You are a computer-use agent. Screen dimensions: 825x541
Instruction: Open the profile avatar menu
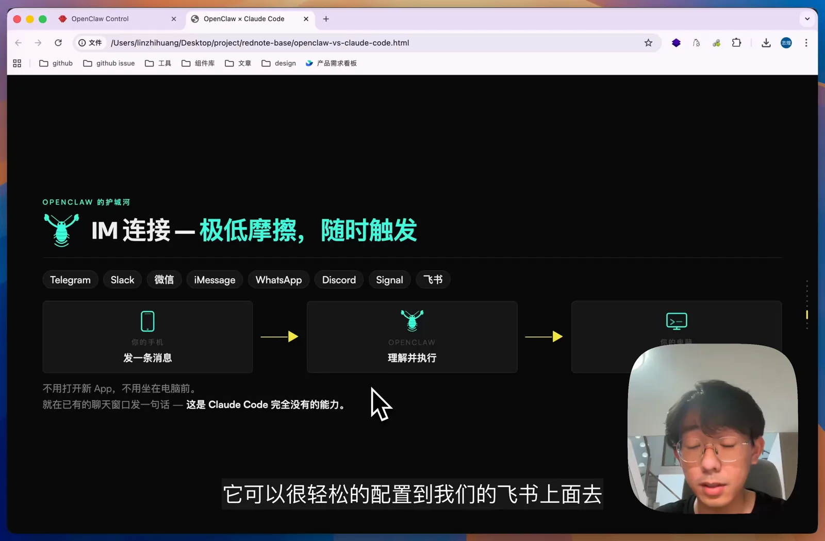click(x=786, y=43)
